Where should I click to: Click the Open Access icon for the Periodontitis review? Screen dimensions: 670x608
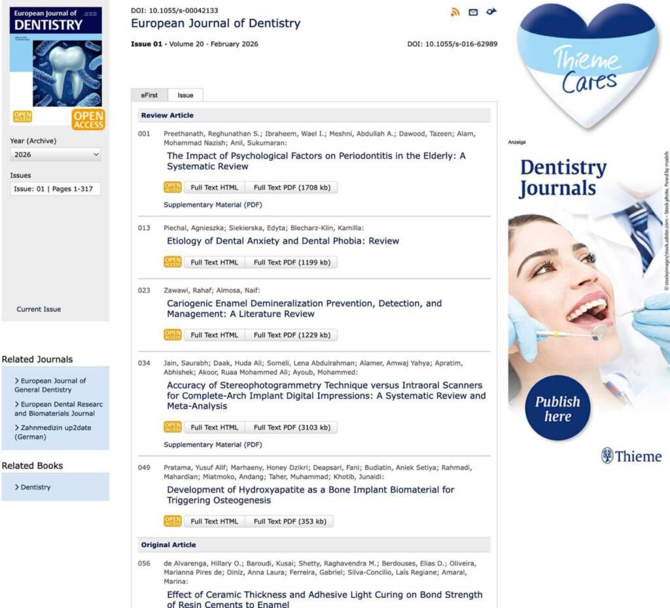pos(173,188)
